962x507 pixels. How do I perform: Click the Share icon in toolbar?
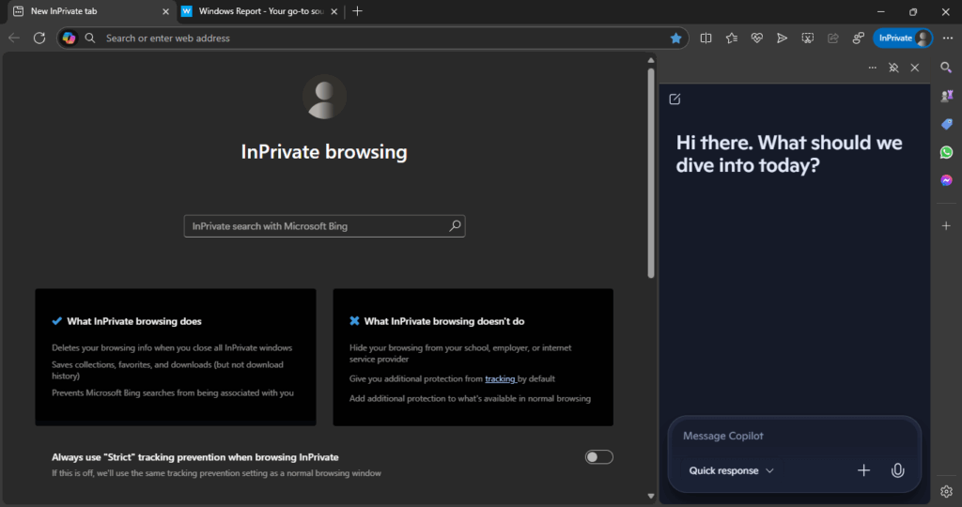(832, 38)
